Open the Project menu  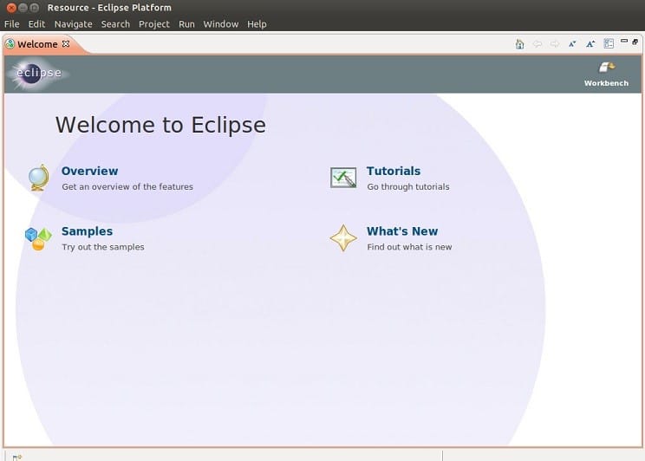point(153,24)
